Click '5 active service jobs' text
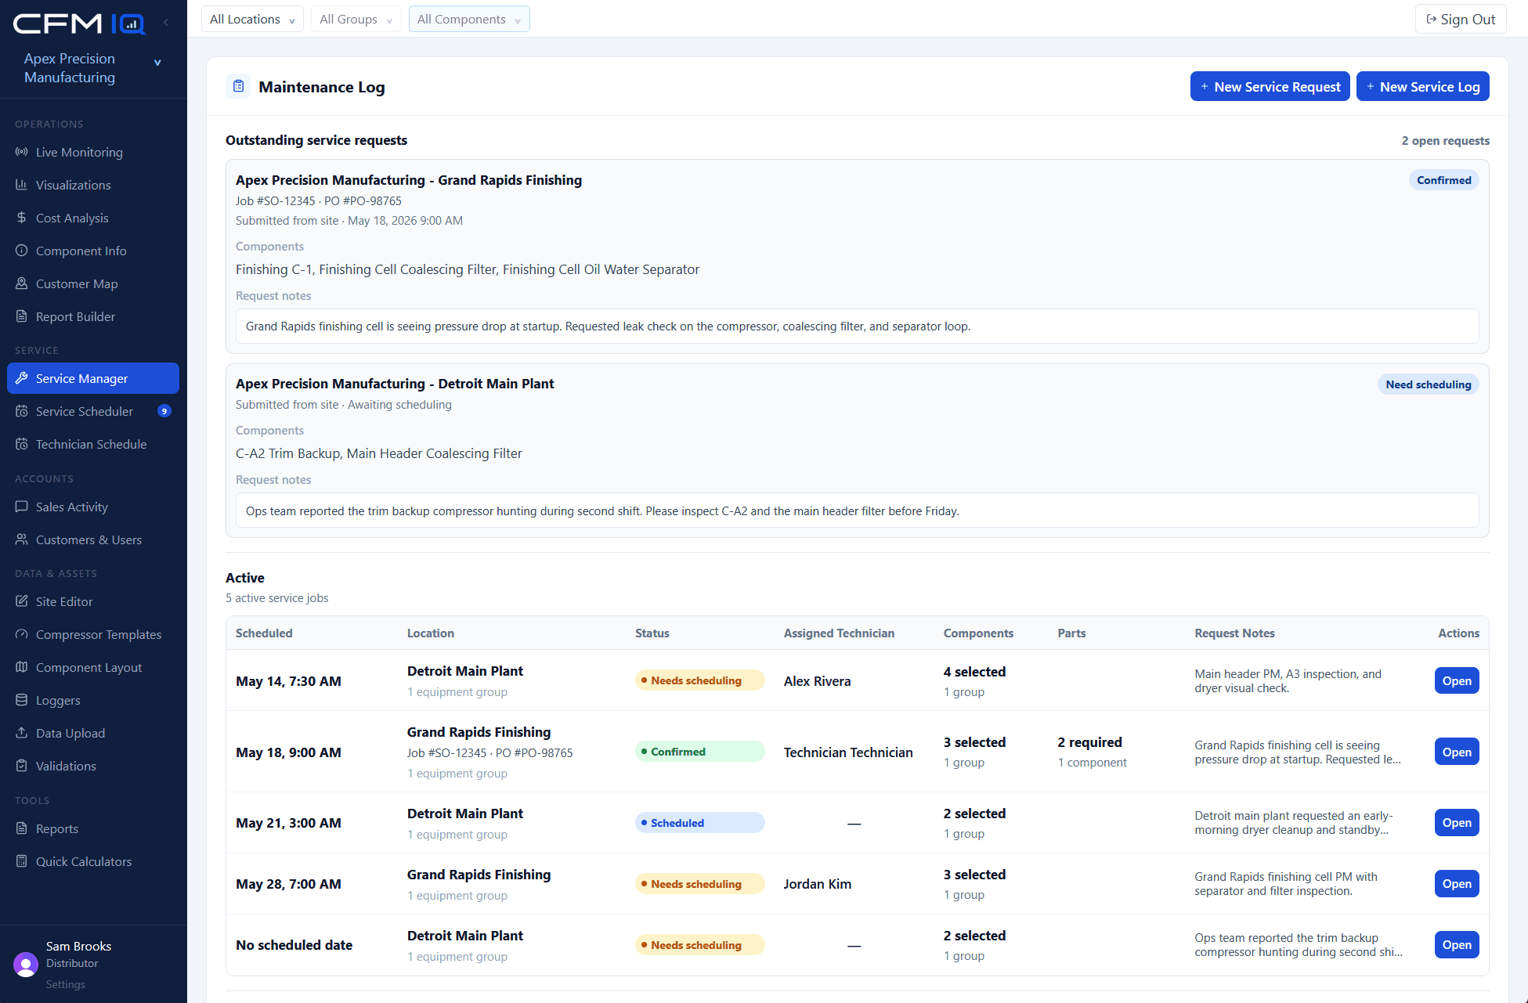The width and height of the screenshot is (1528, 1003). point(277,597)
